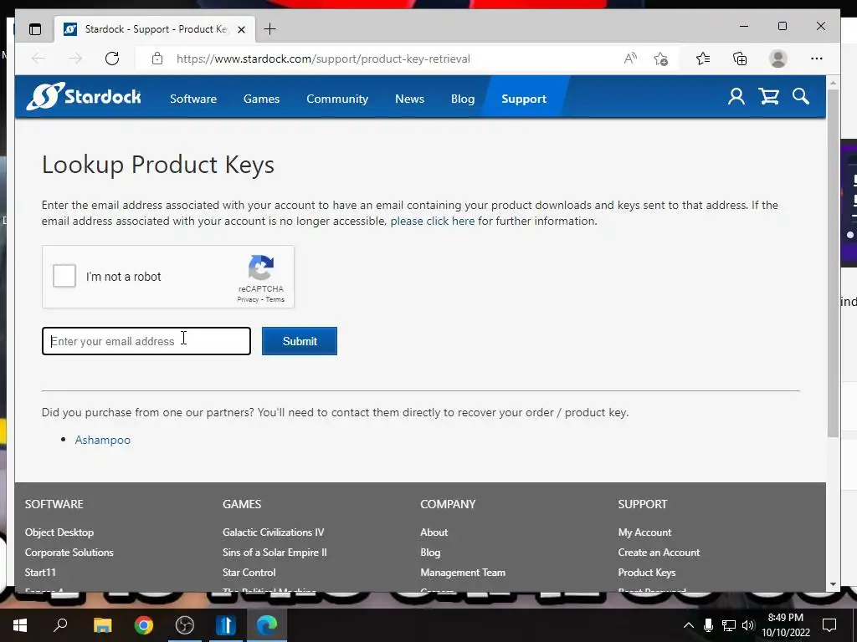Open the Blog link under COMPANY footer
This screenshot has height=642, width=857.
click(x=430, y=553)
